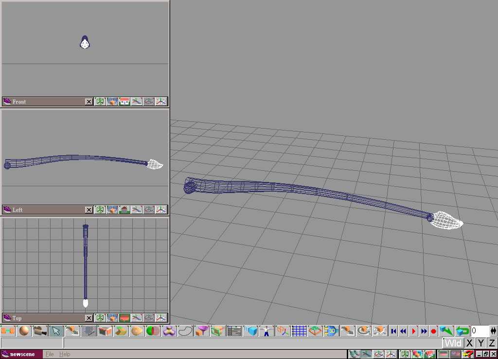Click the red open box icon

click(105, 331)
